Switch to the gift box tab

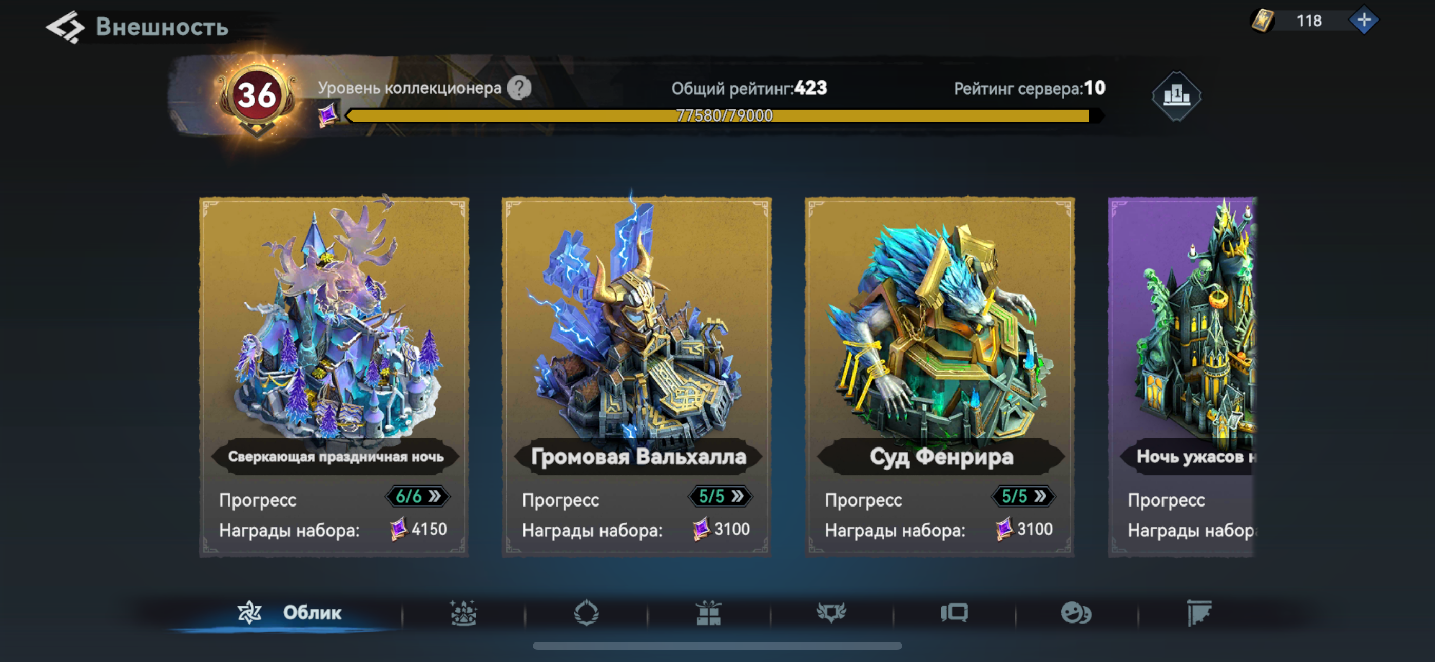pyautogui.click(x=709, y=613)
